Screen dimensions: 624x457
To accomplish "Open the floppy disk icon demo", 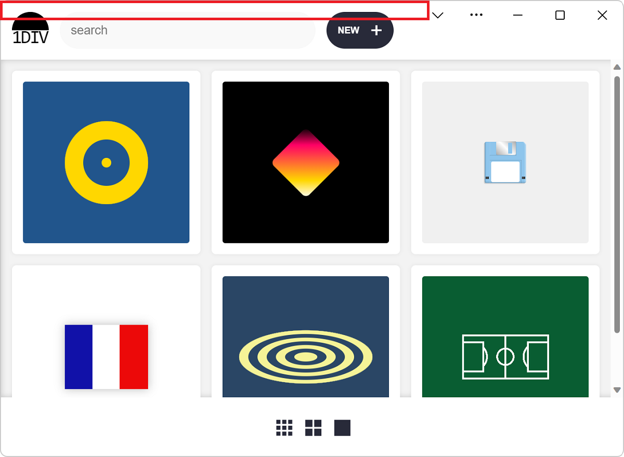I will 505,162.
